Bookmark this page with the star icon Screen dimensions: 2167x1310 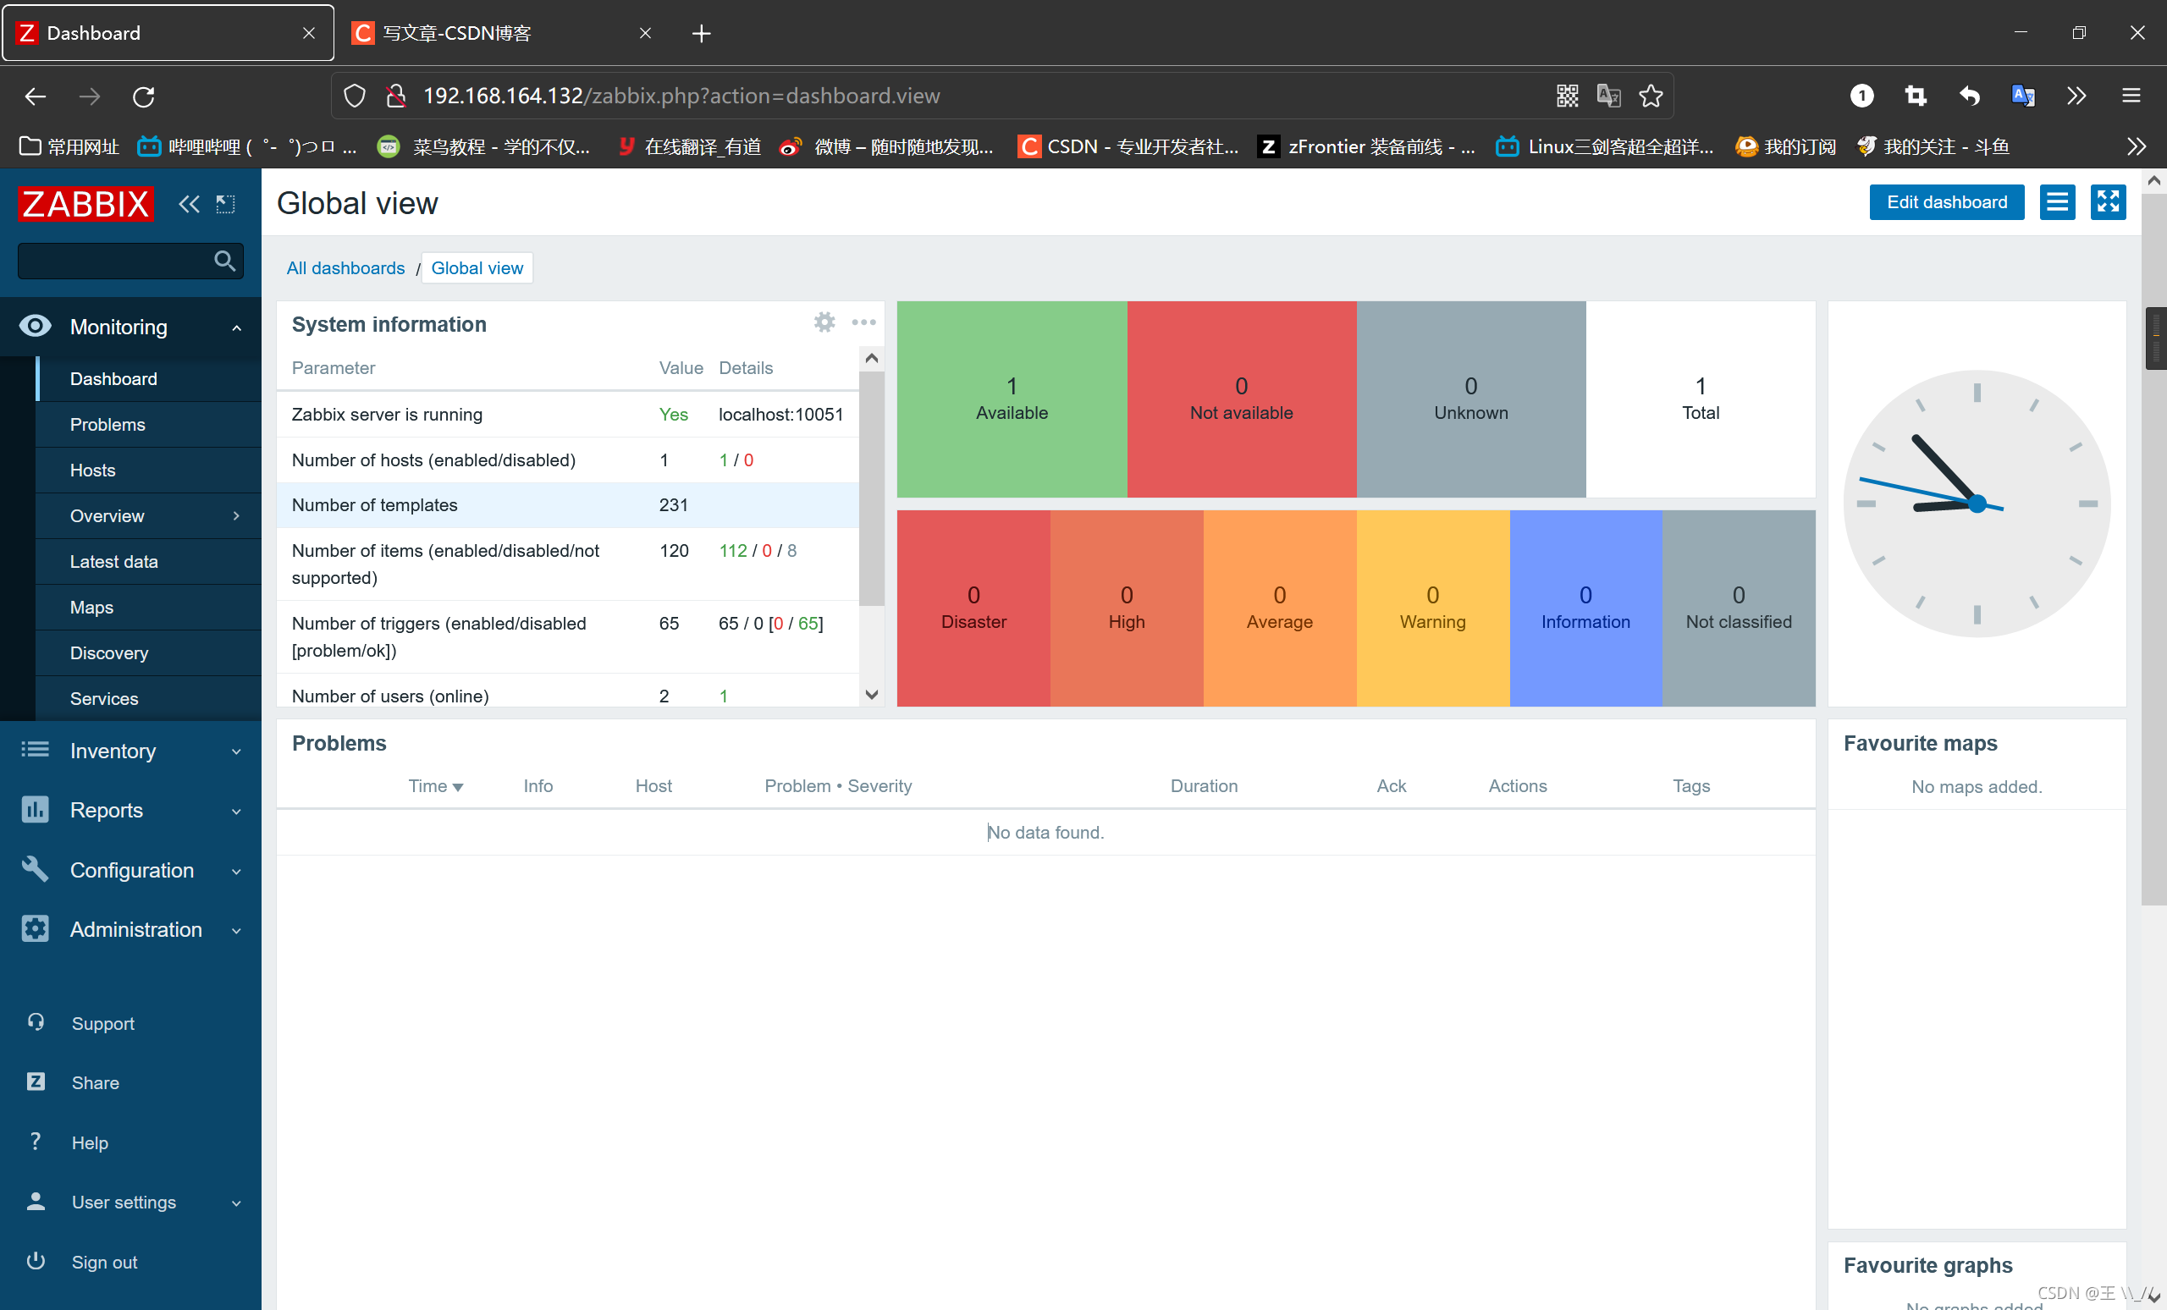(1651, 96)
